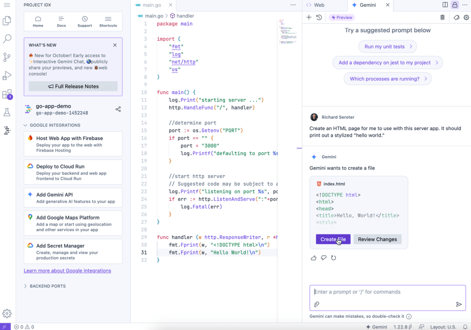Viewport: 471px width, 330px height.
Task: Click the share icon beside go-app-demo
Action: [118, 109]
